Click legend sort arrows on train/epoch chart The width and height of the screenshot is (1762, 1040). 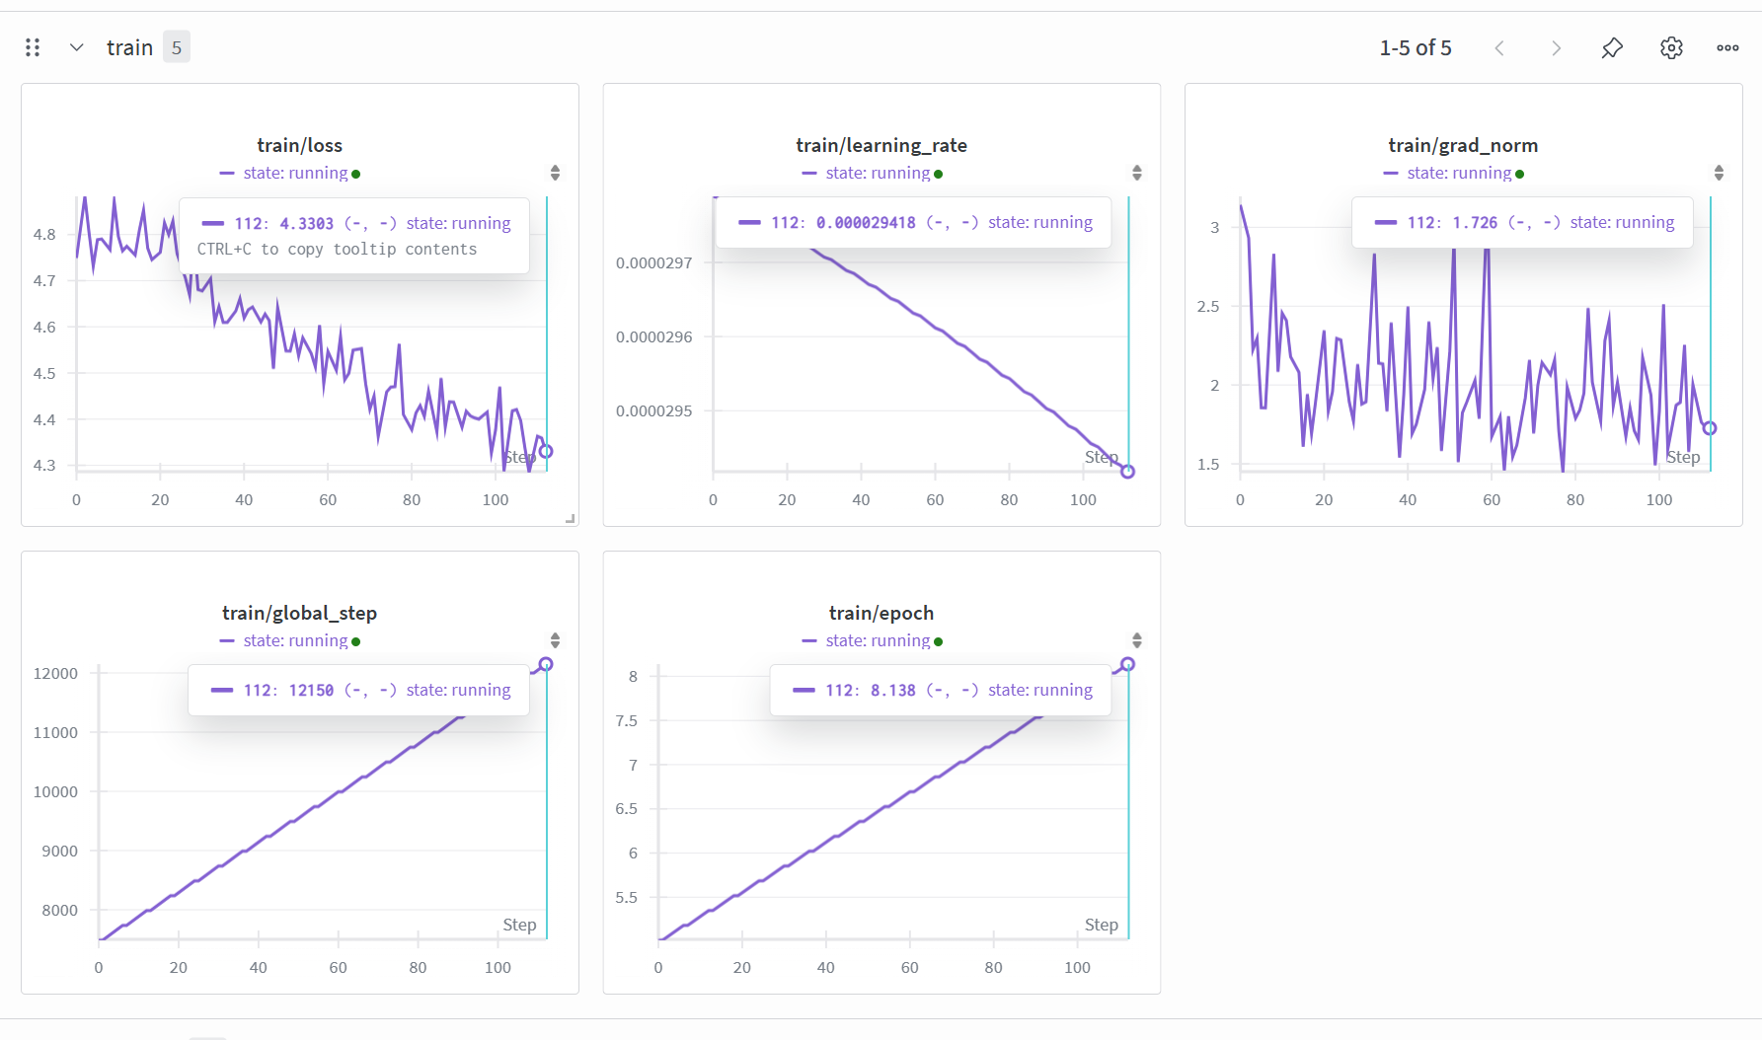[x=1136, y=640]
